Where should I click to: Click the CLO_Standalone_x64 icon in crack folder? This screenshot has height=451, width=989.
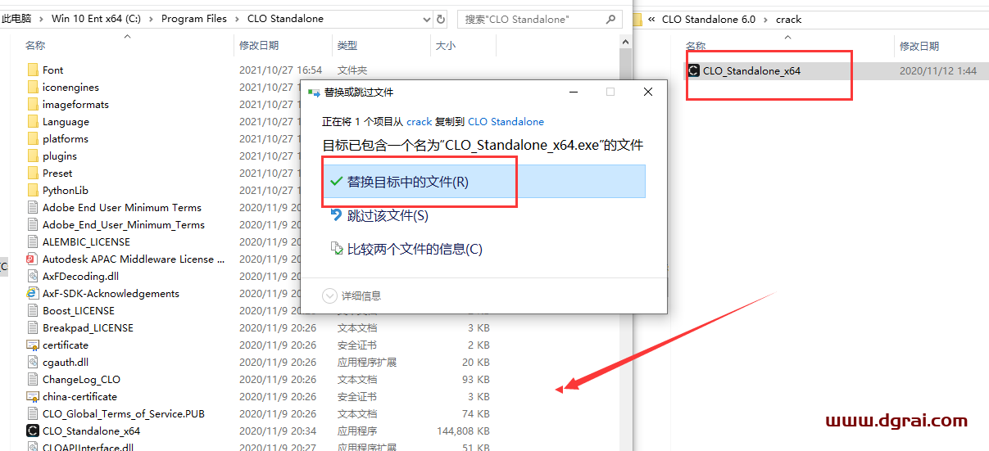pyautogui.click(x=693, y=71)
